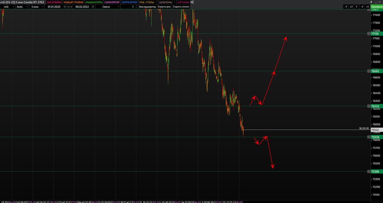Remove the 77471 level line at top
Screen dimensions: 383x203
pos(369,10)
